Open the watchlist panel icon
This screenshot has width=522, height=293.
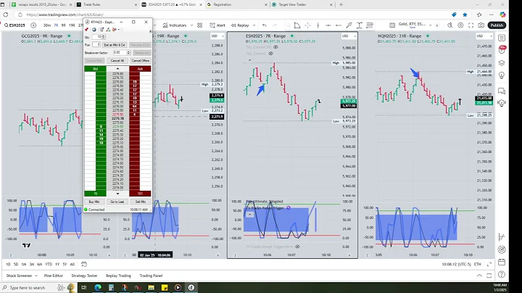(x=502, y=38)
